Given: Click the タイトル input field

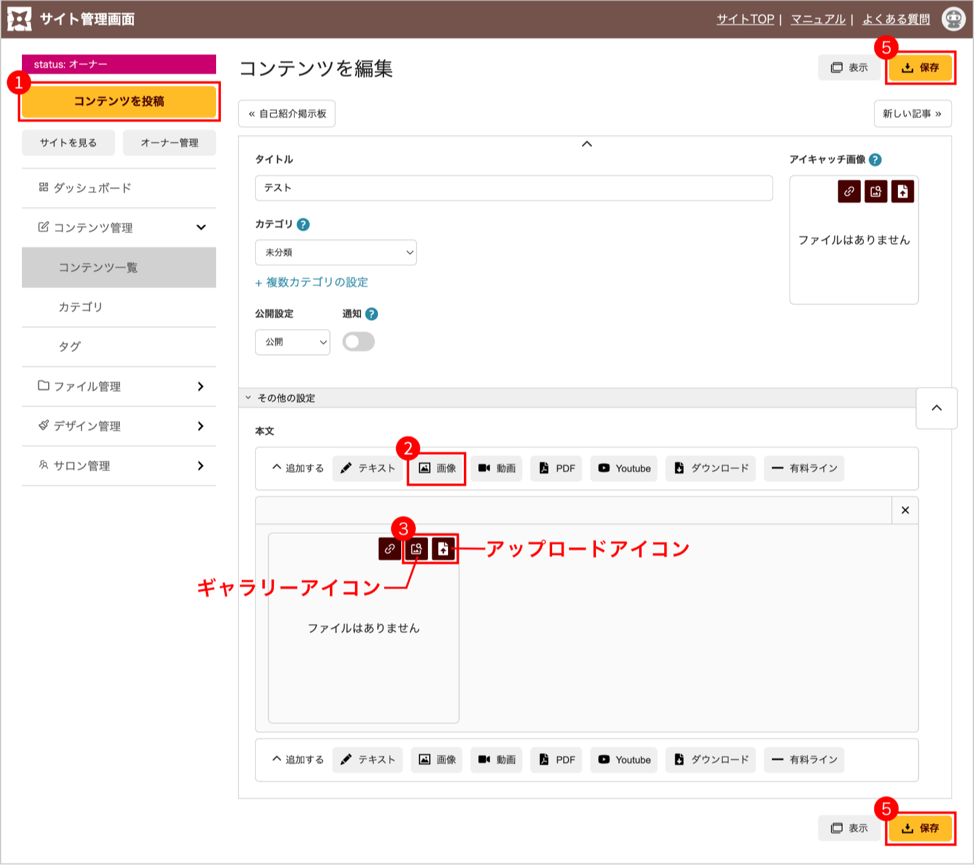Looking at the screenshot, I should pos(513,188).
